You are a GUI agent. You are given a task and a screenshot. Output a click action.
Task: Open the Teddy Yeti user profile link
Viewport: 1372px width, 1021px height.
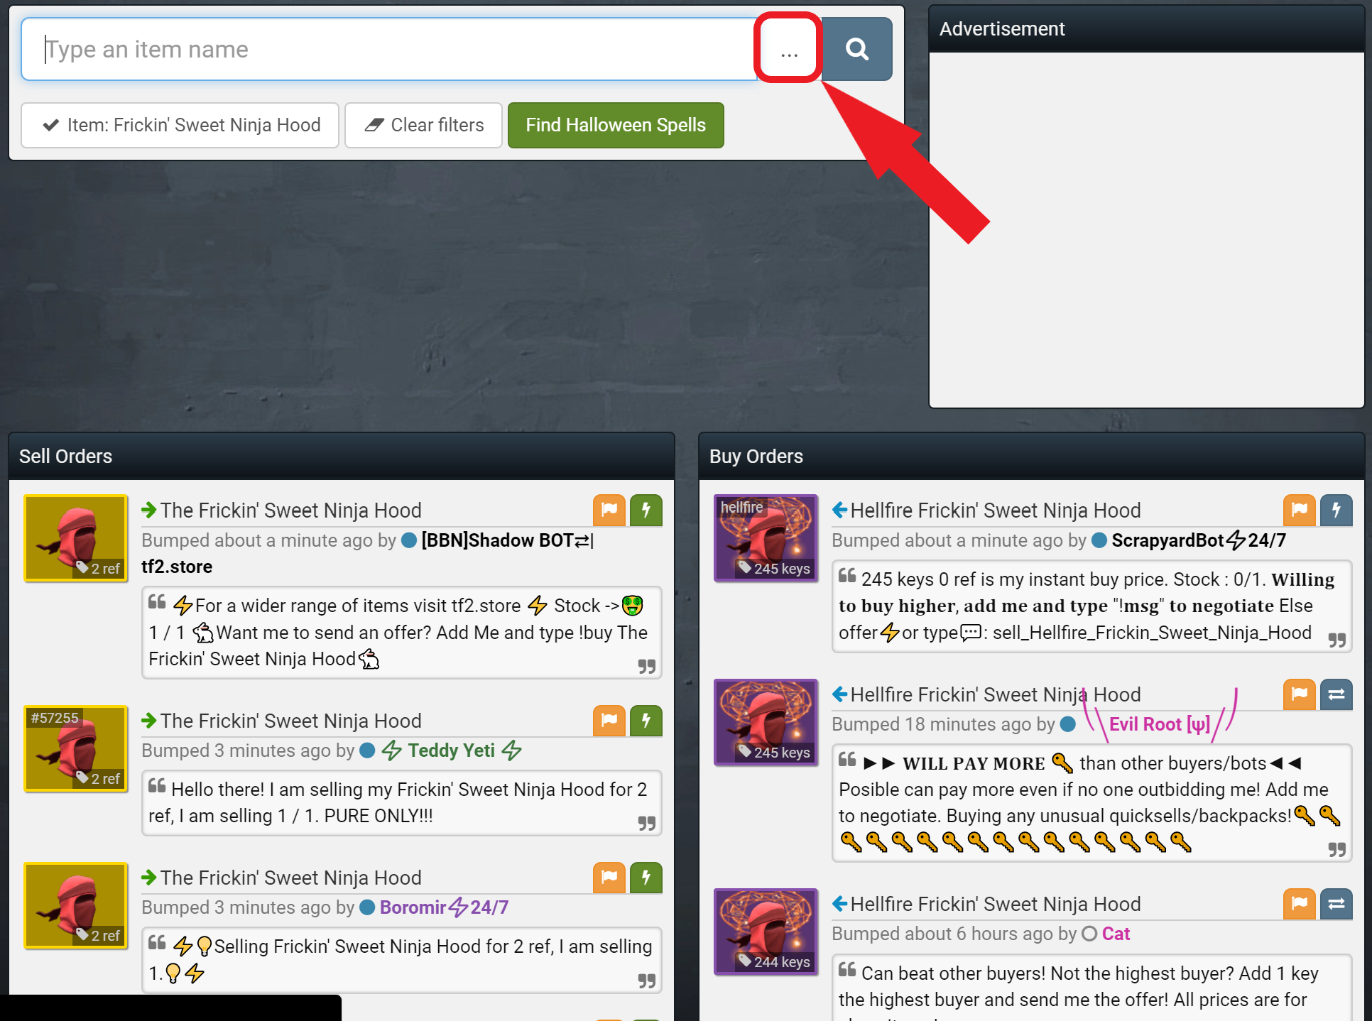[x=451, y=750]
